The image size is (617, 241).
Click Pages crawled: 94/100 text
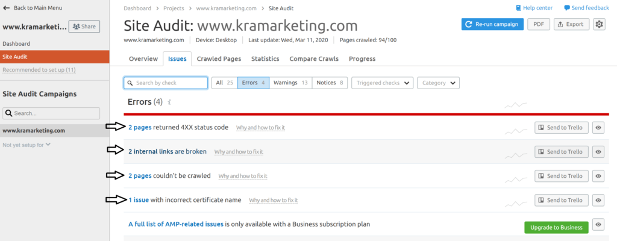pos(368,40)
